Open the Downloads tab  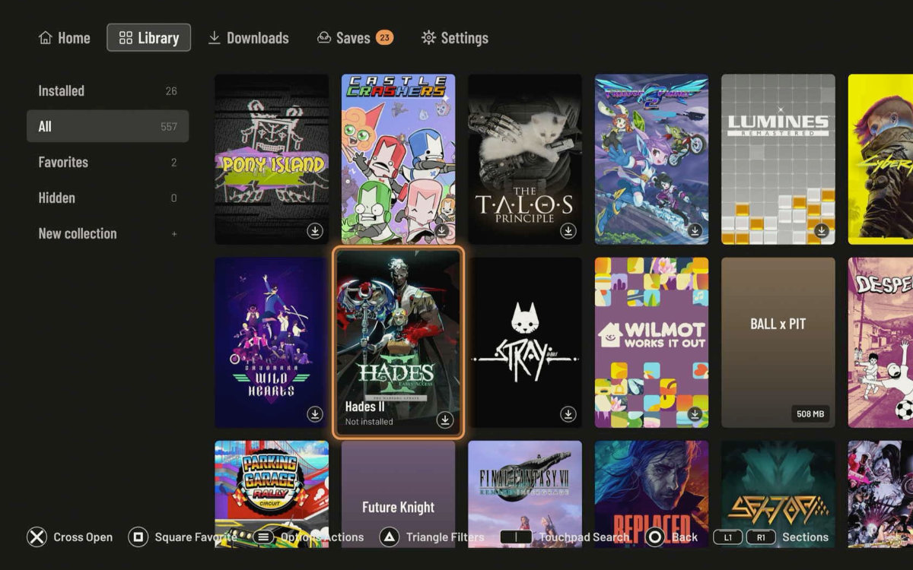click(249, 38)
